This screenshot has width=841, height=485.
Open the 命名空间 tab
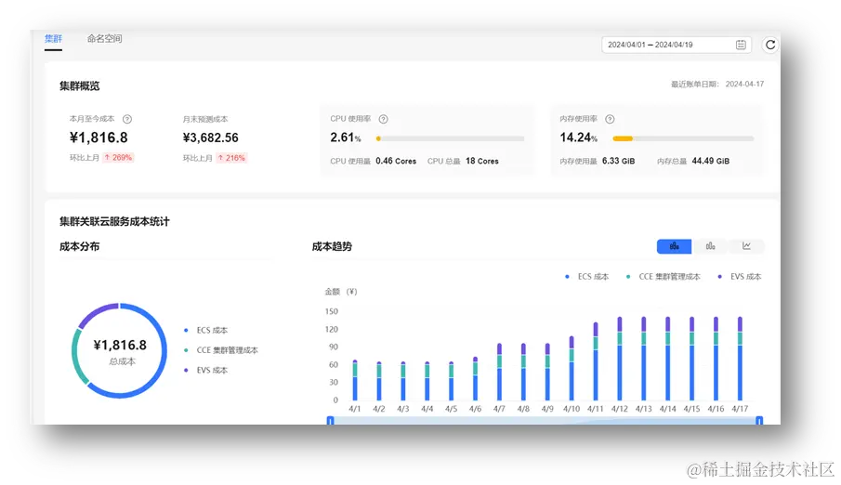pos(105,39)
